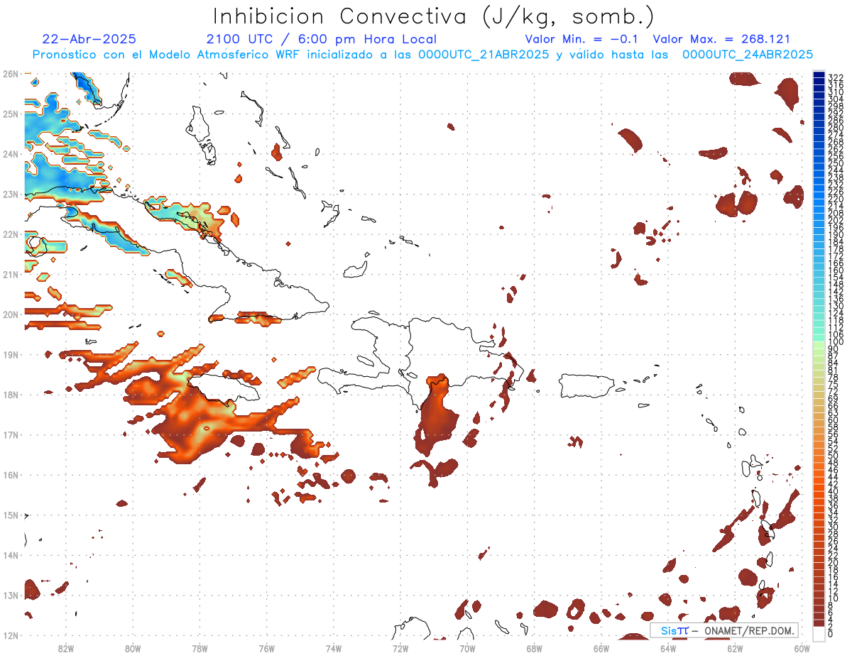Click the '74W' longitude label
852x658 pixels.
tap(333, 648)
